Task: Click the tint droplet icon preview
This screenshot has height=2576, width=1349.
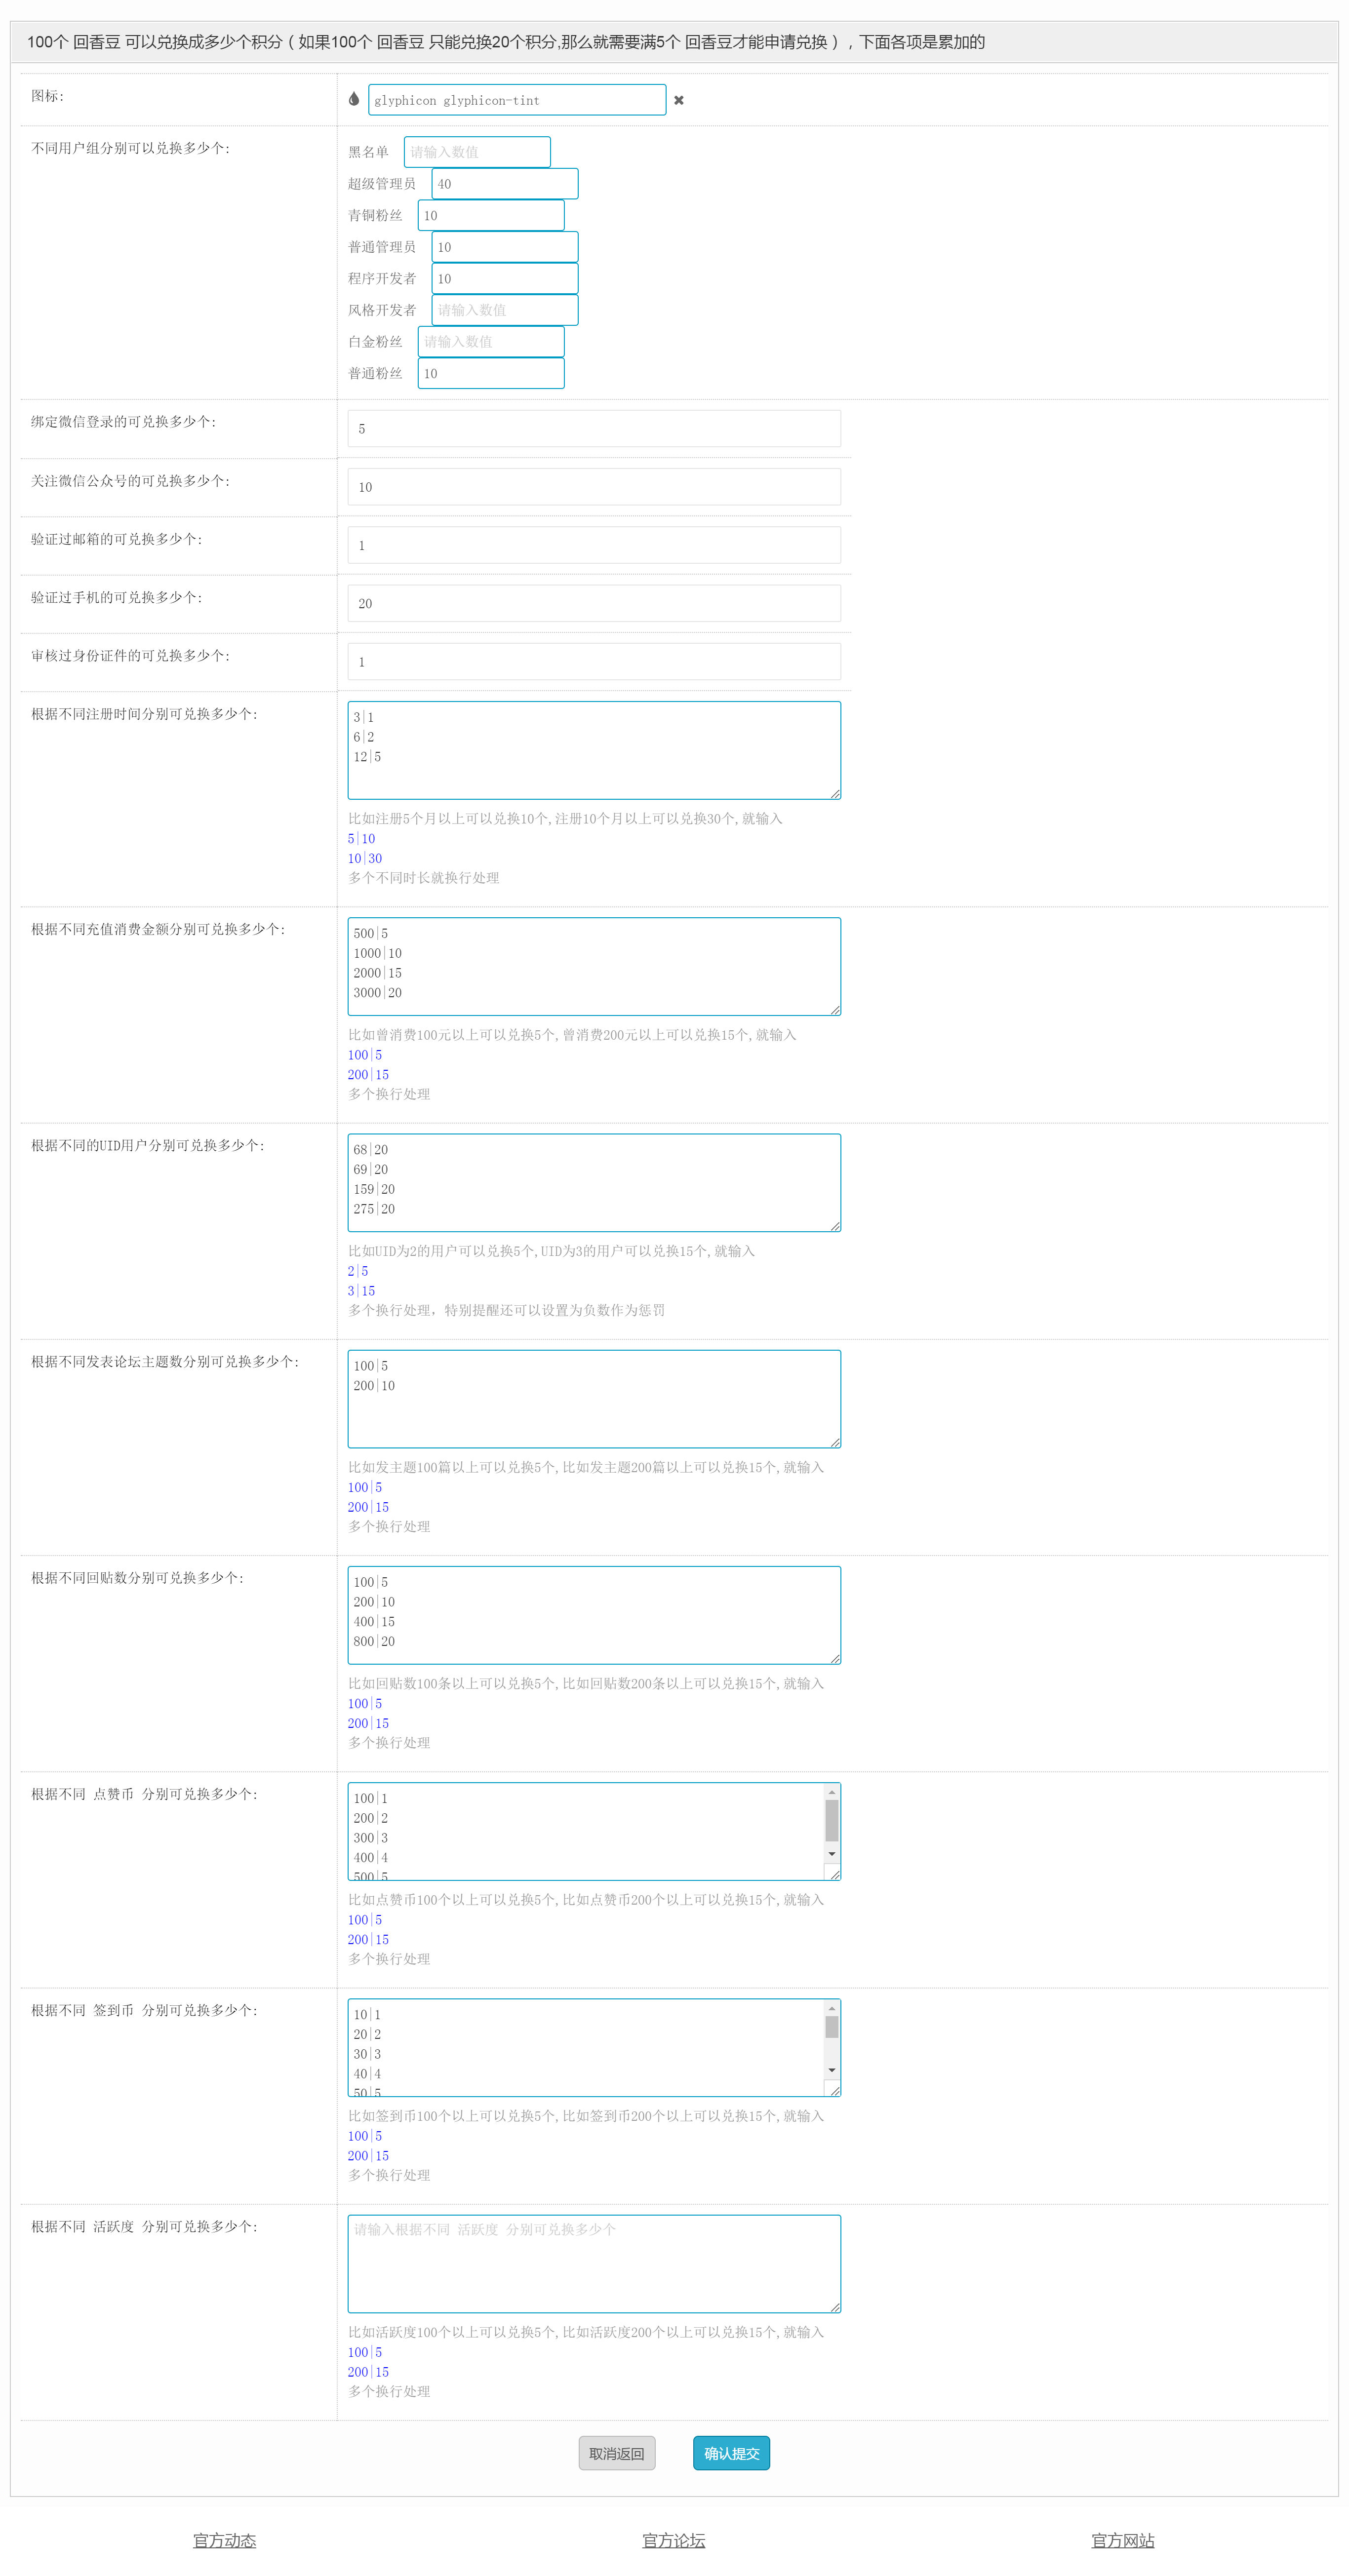Action: pyautogui.click(x=354, y=99)
